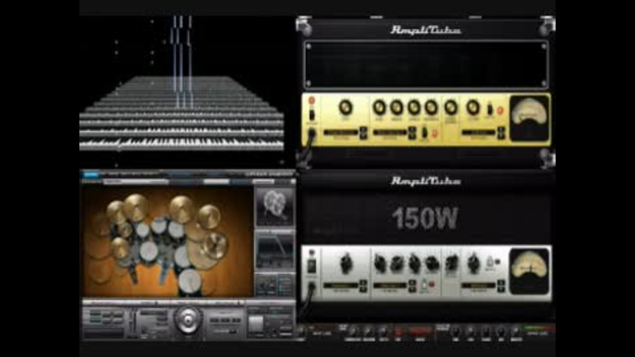
Task: Click the silver amp's VU meter
Action: pos(529,271)
